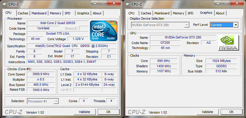
Task: Click Validate in the CPU window
Action: point(85,112)
